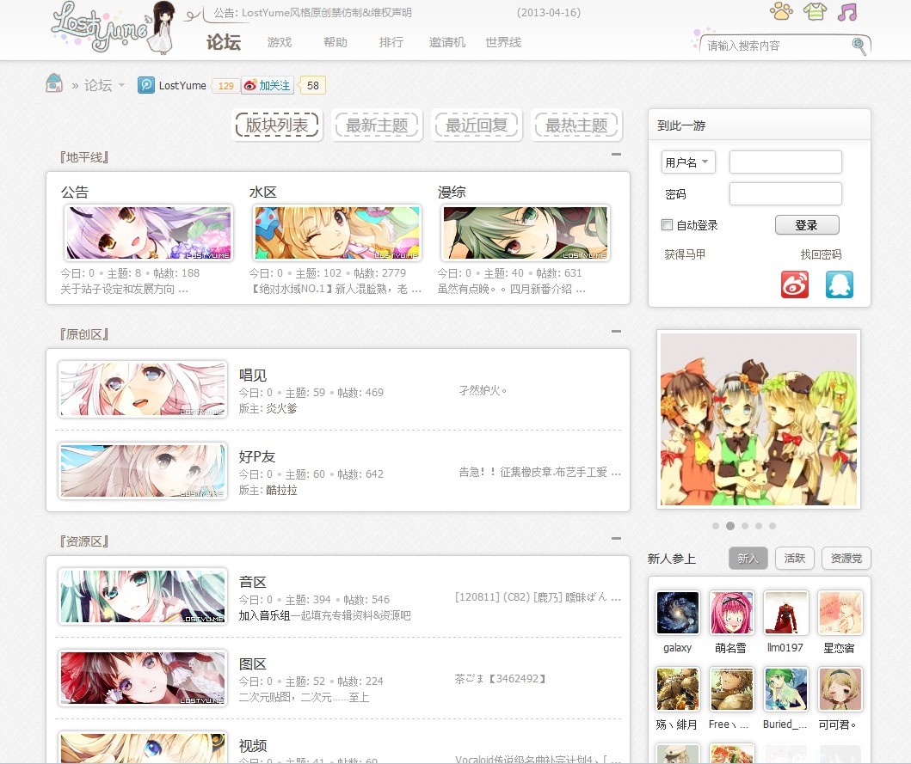Open the 公告 forum banner image
The height and width of the screenshot is (764, 911).
(148, 234)
